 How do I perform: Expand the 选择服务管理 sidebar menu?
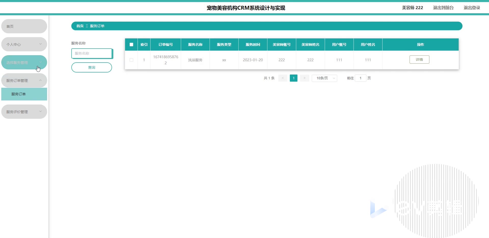(x=24, y=62)
